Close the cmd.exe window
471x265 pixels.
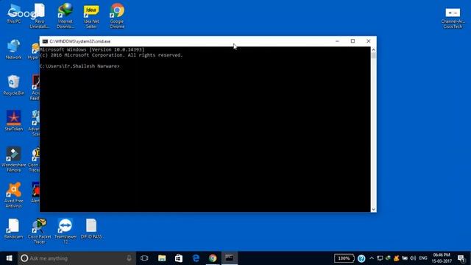coord(368,41)
